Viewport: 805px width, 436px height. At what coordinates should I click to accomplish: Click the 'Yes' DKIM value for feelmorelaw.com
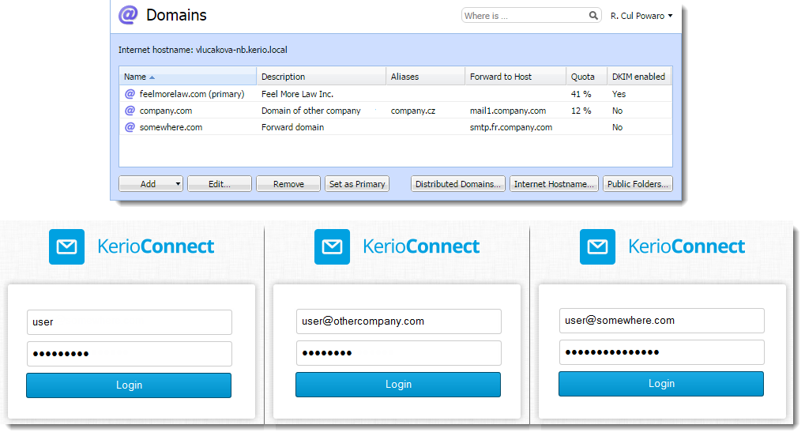[619, 94]
